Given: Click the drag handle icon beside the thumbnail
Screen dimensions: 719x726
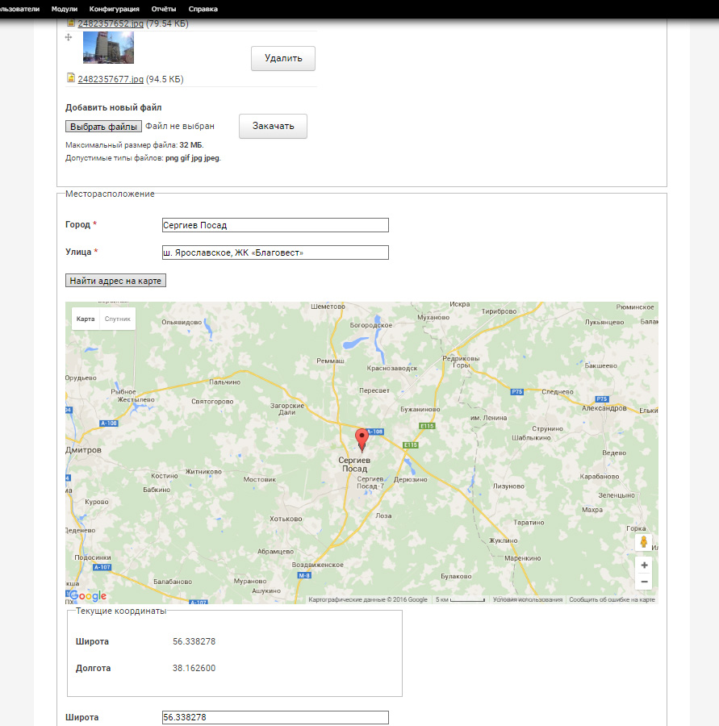Looking at the screenshot, I should pos(69,37).
